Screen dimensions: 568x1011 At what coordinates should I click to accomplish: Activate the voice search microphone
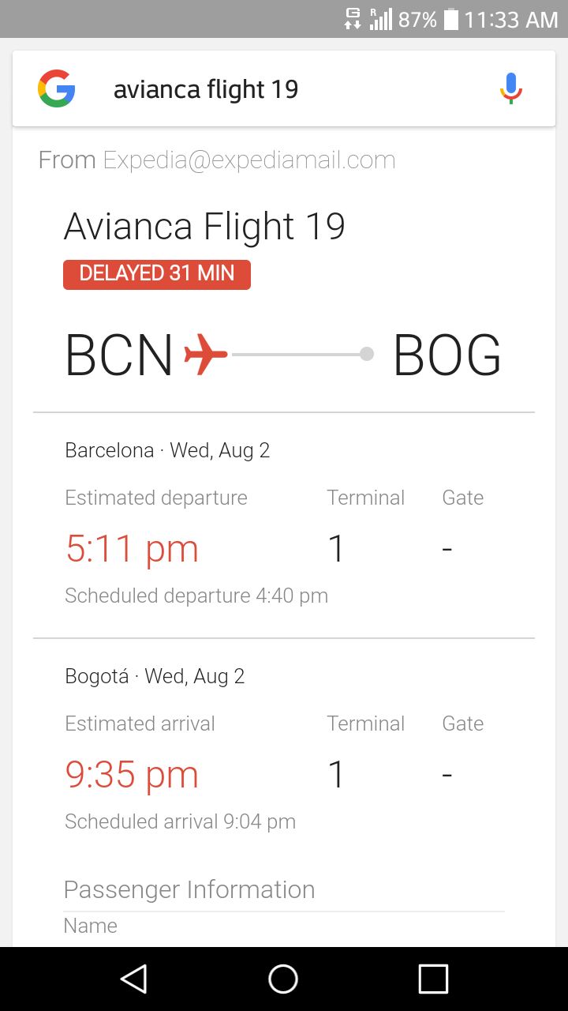coord(511,88)
